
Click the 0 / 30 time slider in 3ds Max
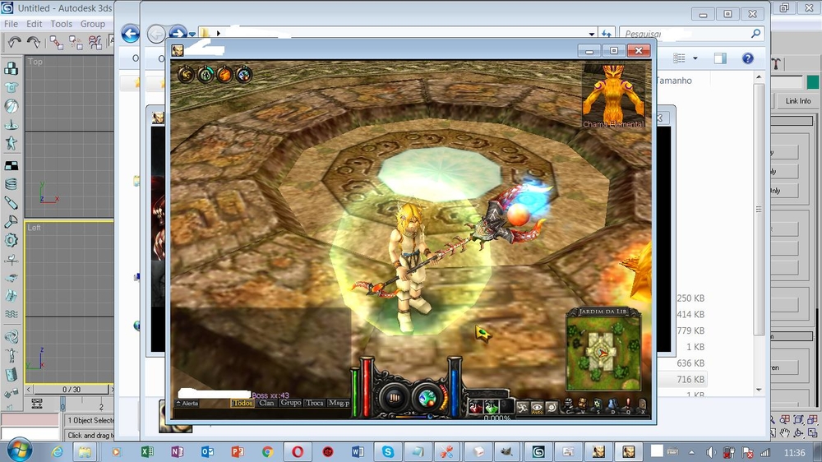72,390
